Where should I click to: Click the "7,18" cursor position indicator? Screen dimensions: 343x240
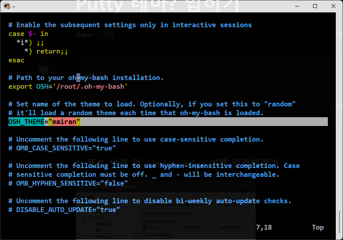click(x=264, y=228)
